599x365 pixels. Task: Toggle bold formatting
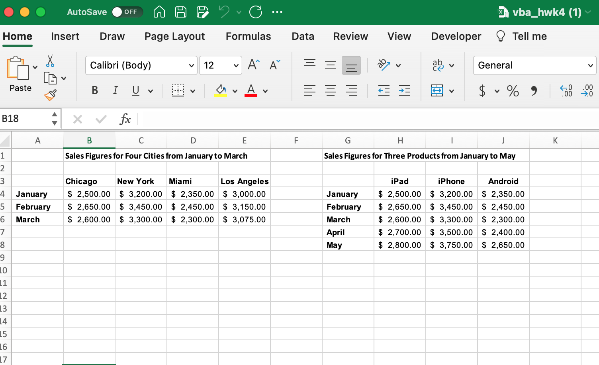95,90
